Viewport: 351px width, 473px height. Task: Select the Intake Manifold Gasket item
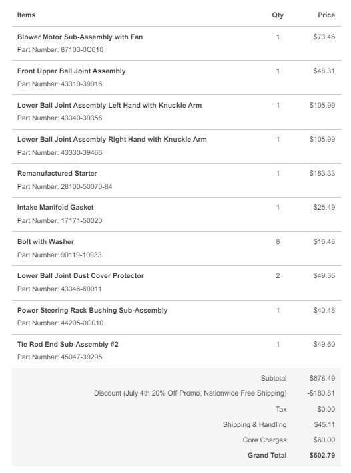(x=55, y=208)
